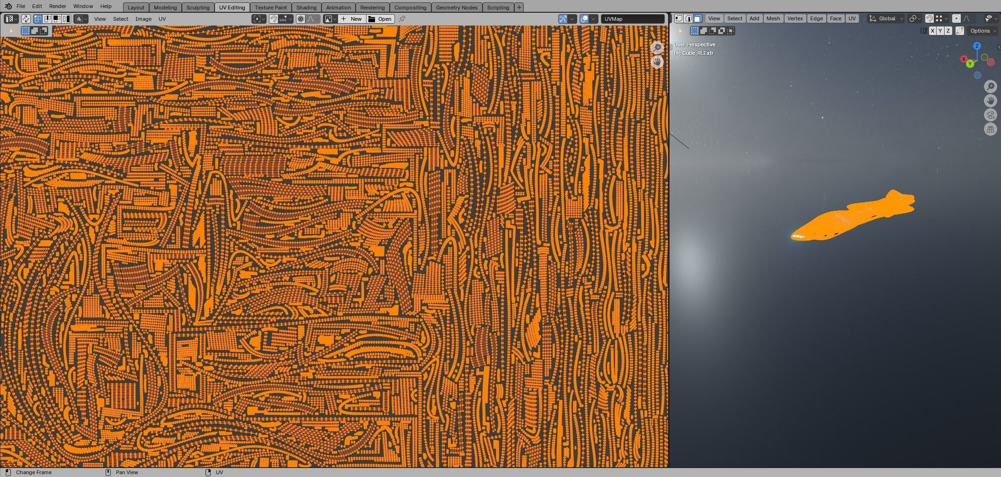Image resolution: width=1001 pixels, height=477 pixels.
Task: Open the File menu
Action: point(21,6)
